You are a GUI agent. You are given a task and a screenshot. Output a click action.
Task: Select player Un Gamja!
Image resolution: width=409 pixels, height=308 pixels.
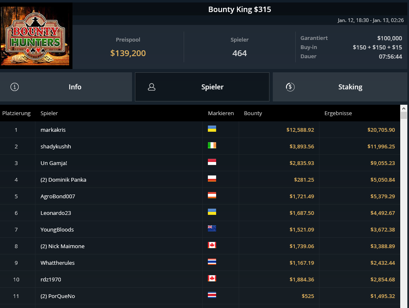[x=54, y=163]
